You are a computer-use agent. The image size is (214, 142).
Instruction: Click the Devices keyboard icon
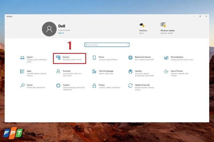58,58
